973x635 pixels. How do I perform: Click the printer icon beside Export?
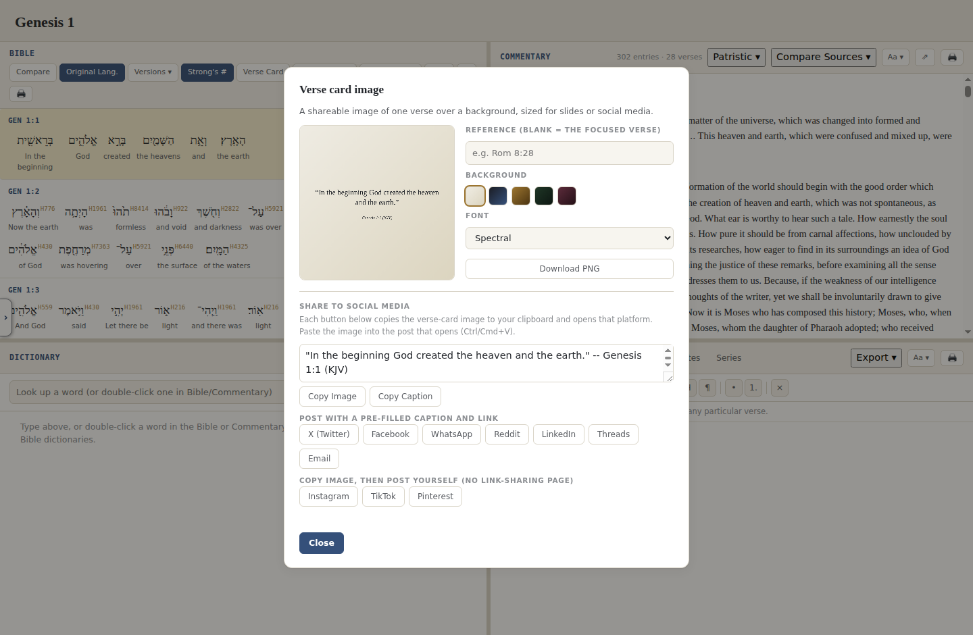[952, 357]
